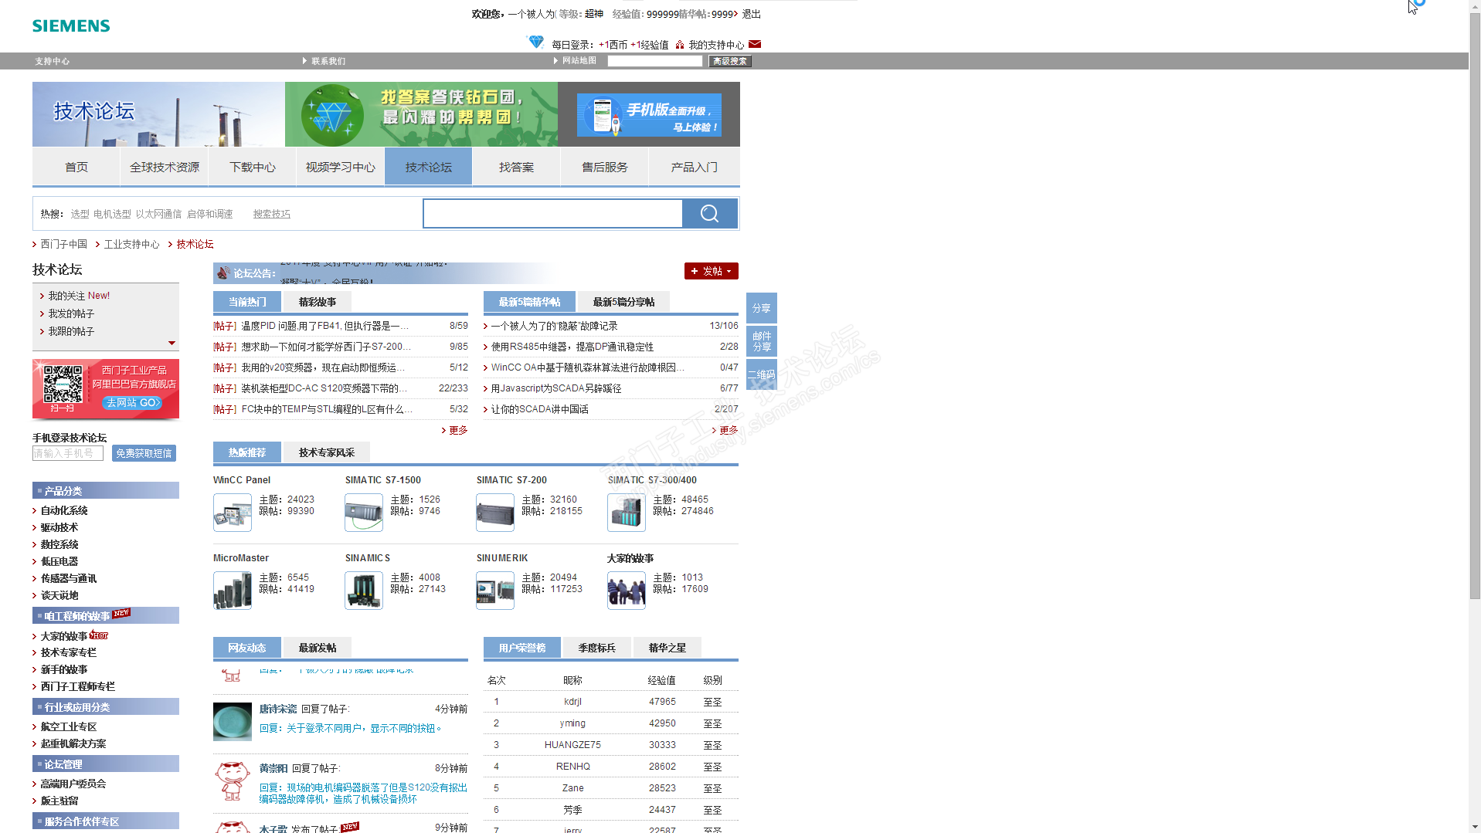Click the mobile version upgrade banner
Screen dimensions: 1481x833
[649, 115]
